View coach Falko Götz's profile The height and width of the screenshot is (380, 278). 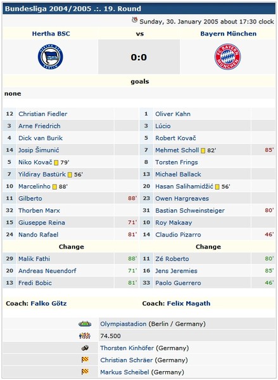point(49,303)
